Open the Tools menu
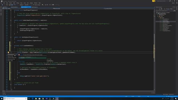The width and height of the screenshot is (178, 100). 25,3
